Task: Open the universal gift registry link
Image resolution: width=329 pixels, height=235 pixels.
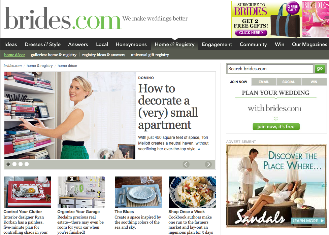Action: tap(150, 55)
